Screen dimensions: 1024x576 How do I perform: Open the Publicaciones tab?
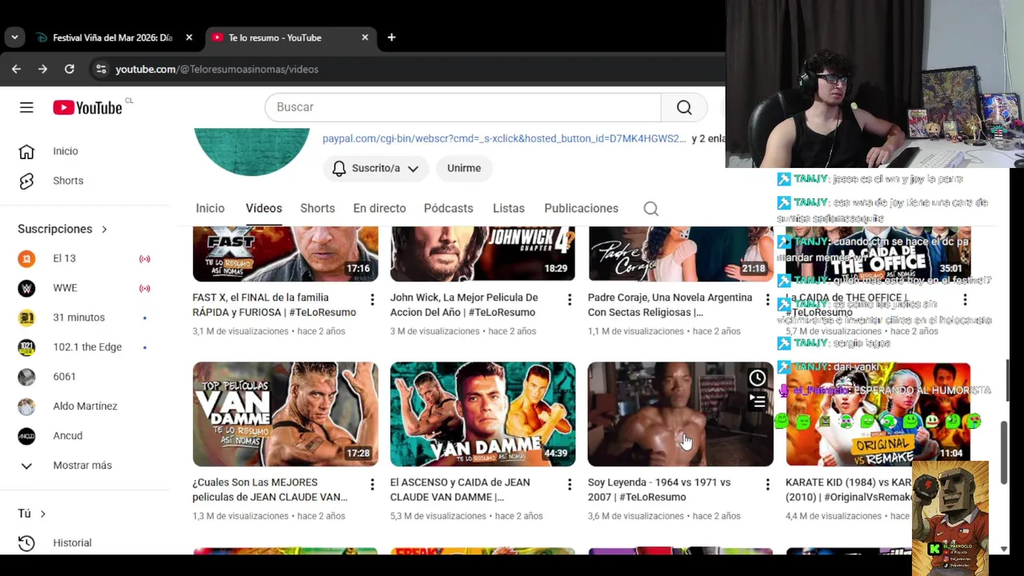coord(582,209)
